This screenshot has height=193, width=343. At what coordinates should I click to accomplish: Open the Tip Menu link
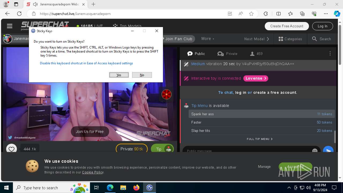(199, 106)
